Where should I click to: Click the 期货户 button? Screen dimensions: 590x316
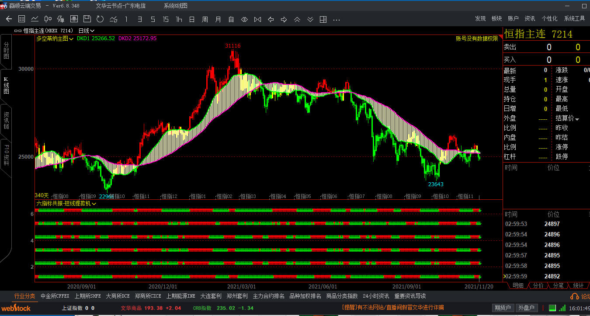(503, 308)
